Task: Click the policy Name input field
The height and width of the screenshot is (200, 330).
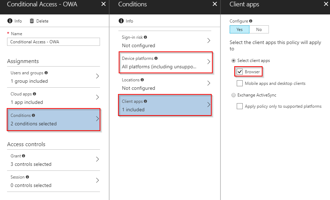Action: (53, 42)
